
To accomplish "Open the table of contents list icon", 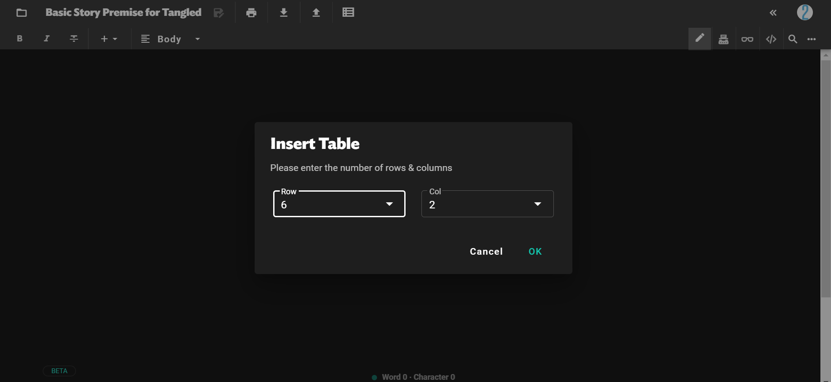I will (348, 13).
